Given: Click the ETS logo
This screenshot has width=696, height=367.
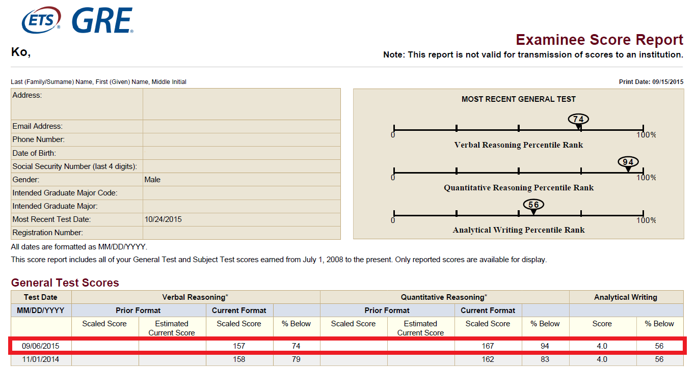Looking at the screenshot, I should (42, 21).
